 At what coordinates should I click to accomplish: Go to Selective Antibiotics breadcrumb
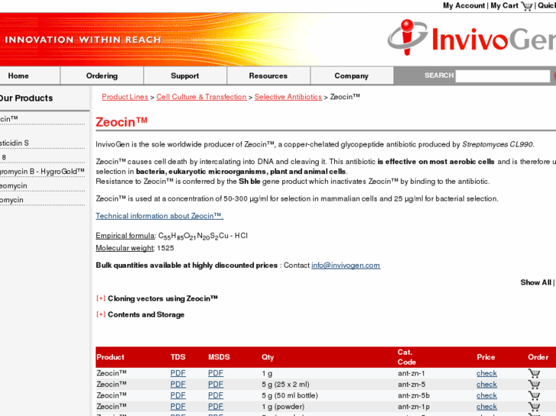(288, 97)
